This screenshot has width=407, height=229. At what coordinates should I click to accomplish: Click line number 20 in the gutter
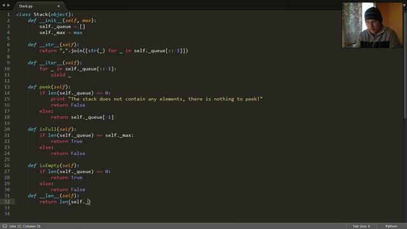tap(7, 129)
